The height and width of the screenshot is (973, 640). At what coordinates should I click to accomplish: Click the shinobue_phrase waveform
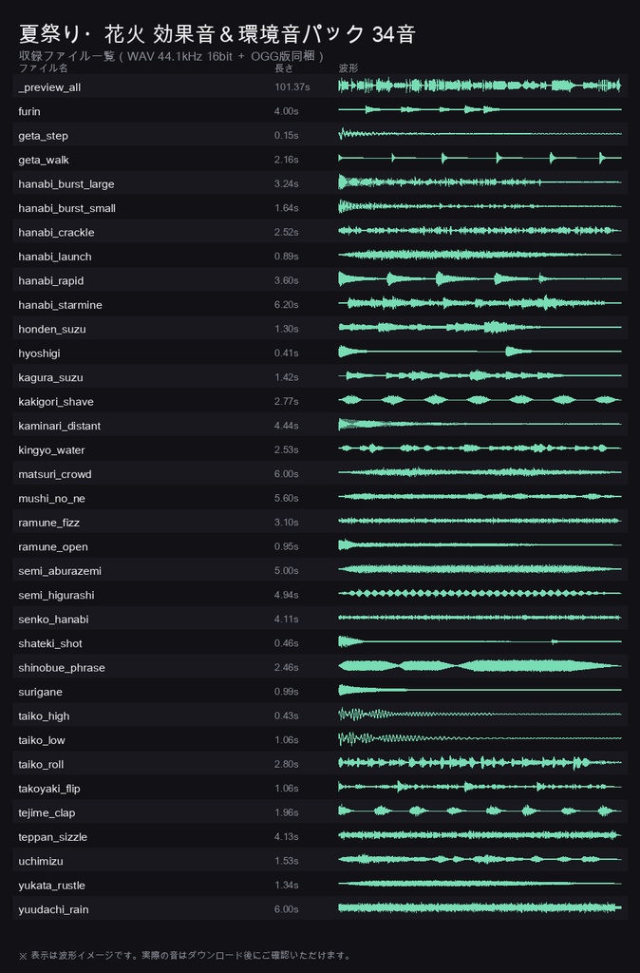point(480,667)
